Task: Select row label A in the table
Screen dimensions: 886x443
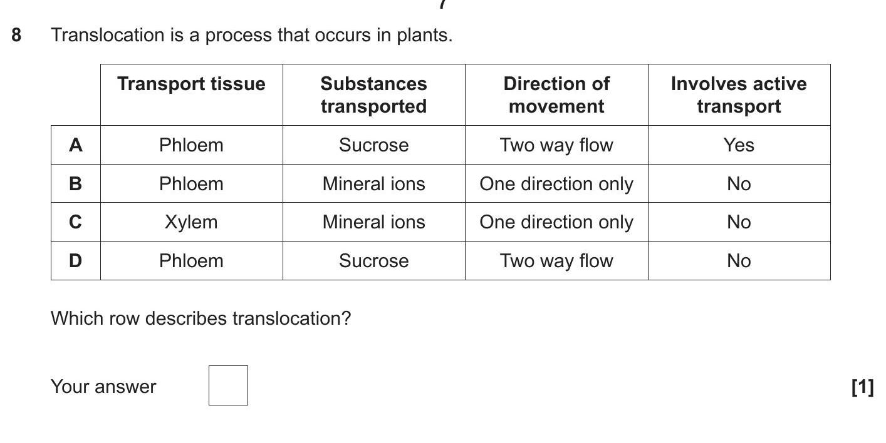Action: pyautogui.click(x=75, y=145)
